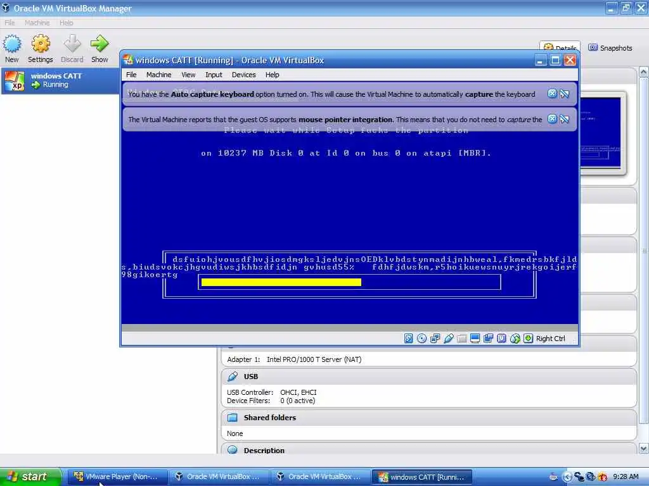The width and height of the screenshot is (649, 486).
Task: Open Help menu in VM window
Action: click(x=272, y=75)
